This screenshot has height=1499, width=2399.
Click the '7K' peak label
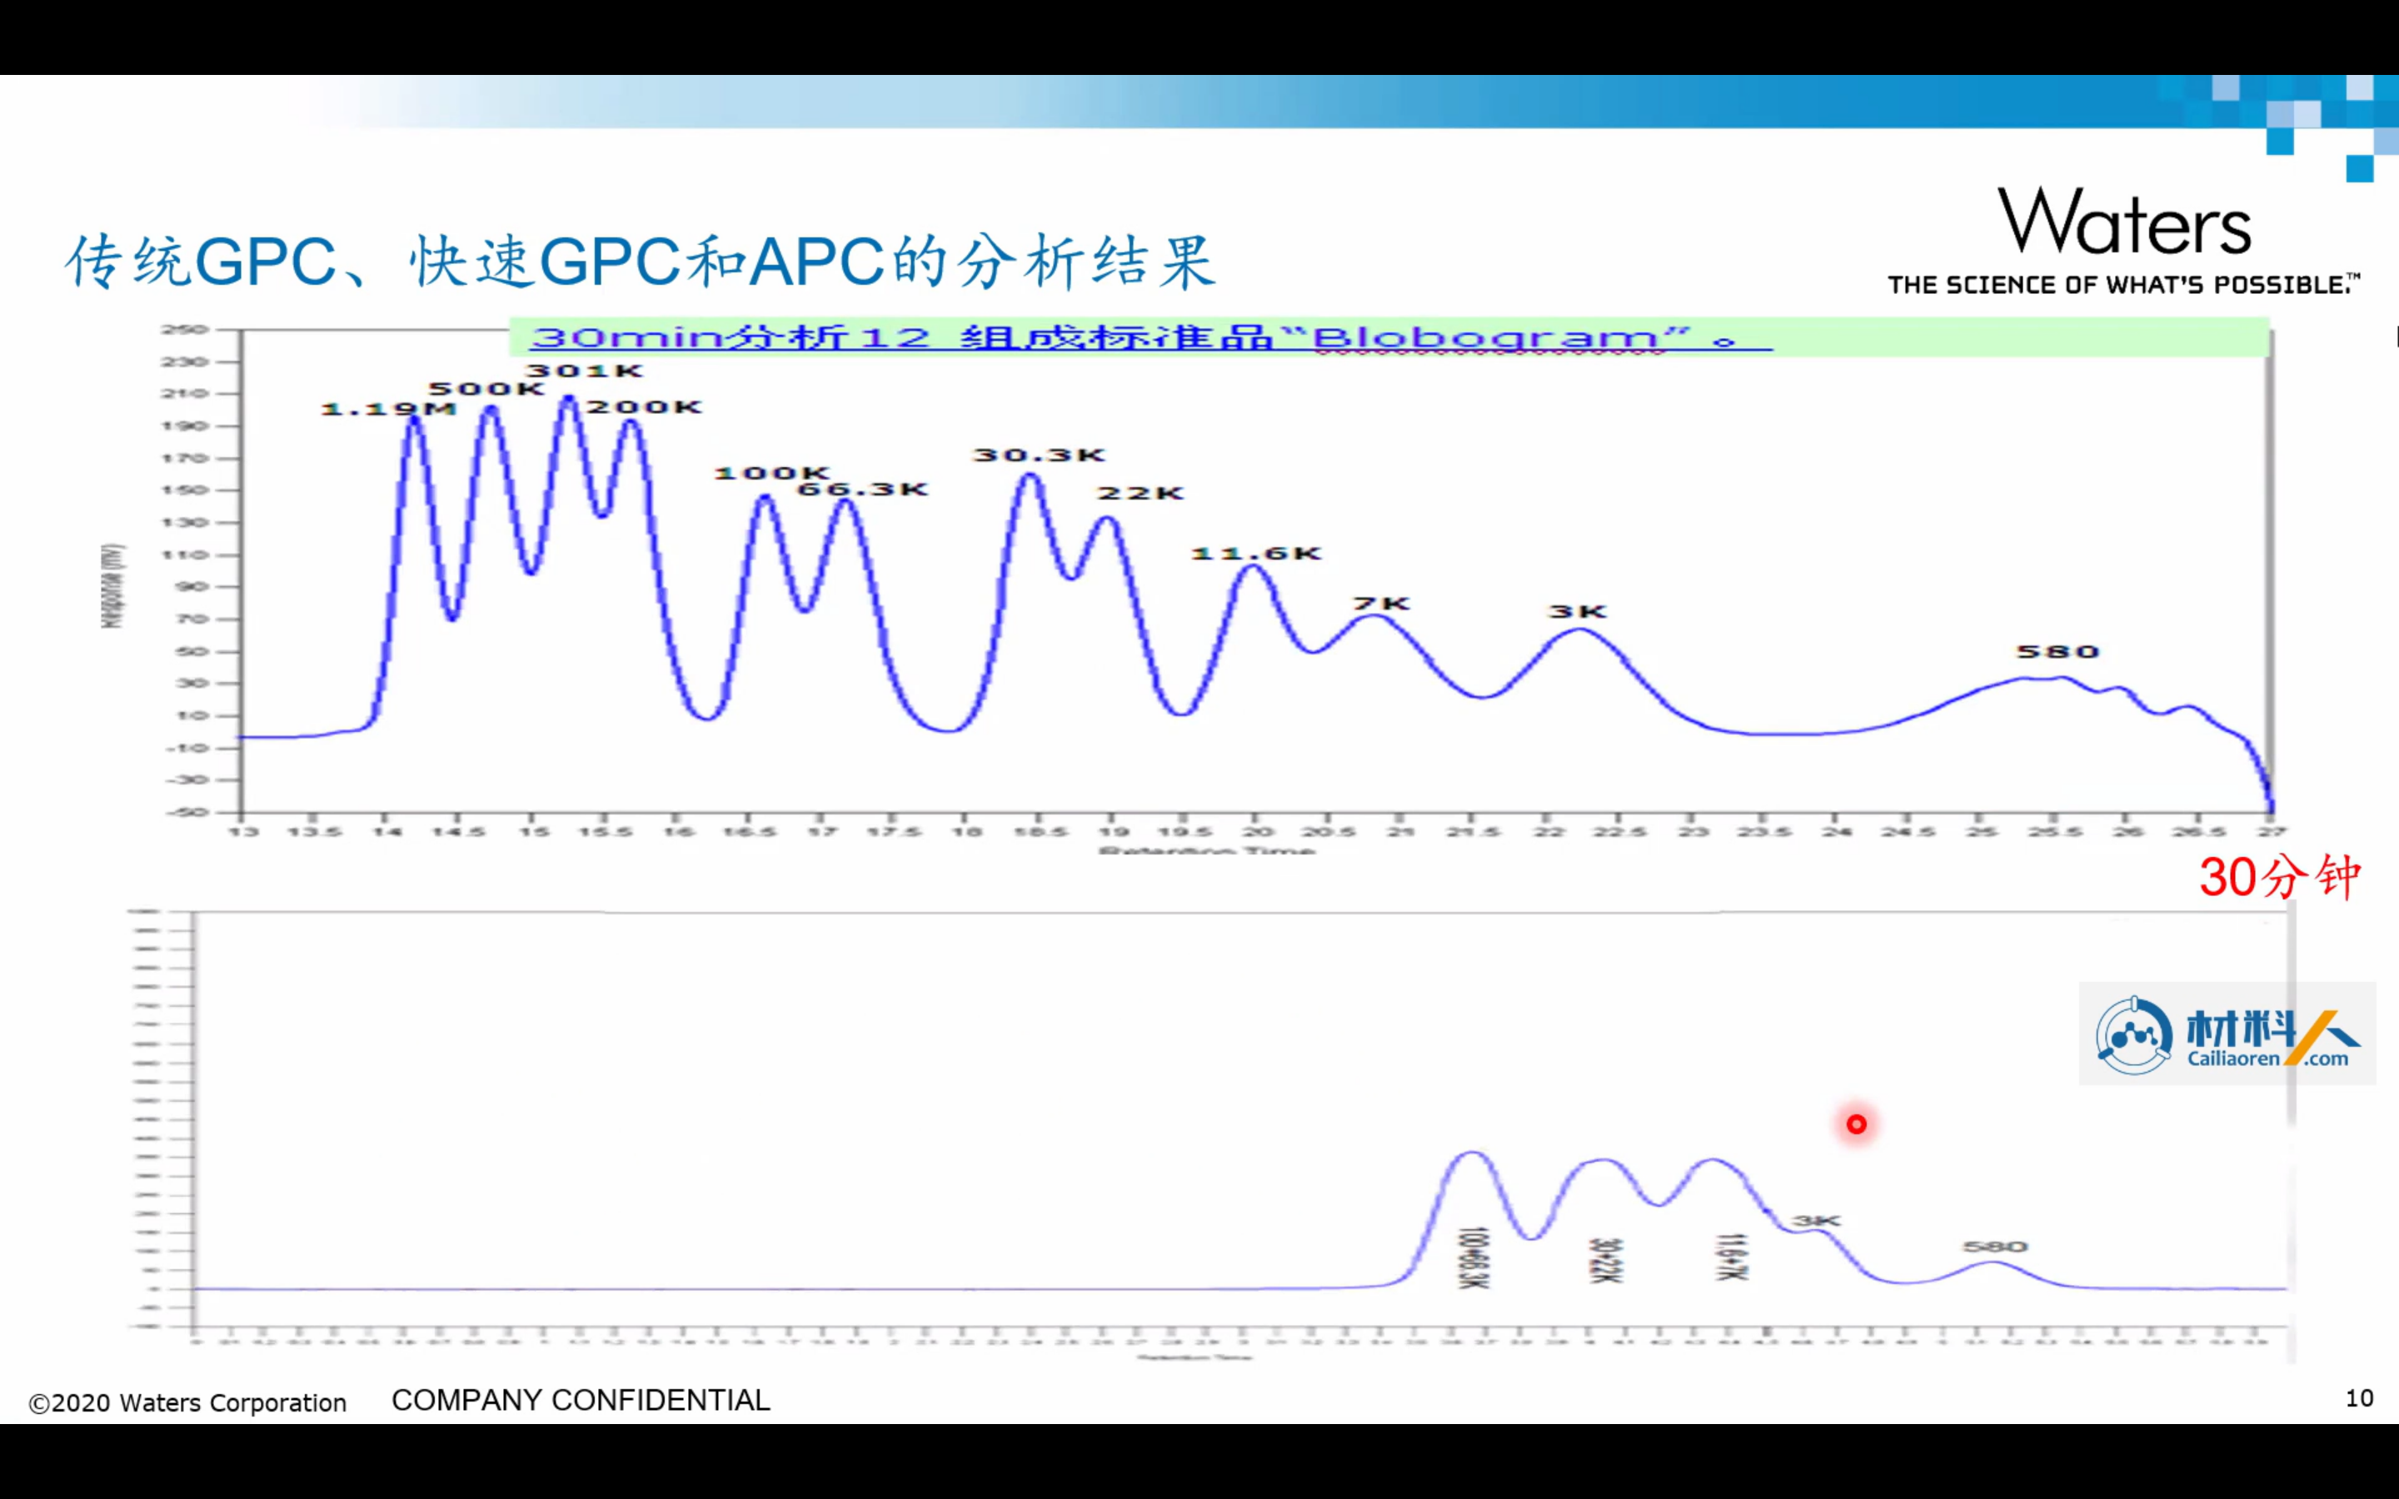pyautogui.click(x=1382, y=603)
